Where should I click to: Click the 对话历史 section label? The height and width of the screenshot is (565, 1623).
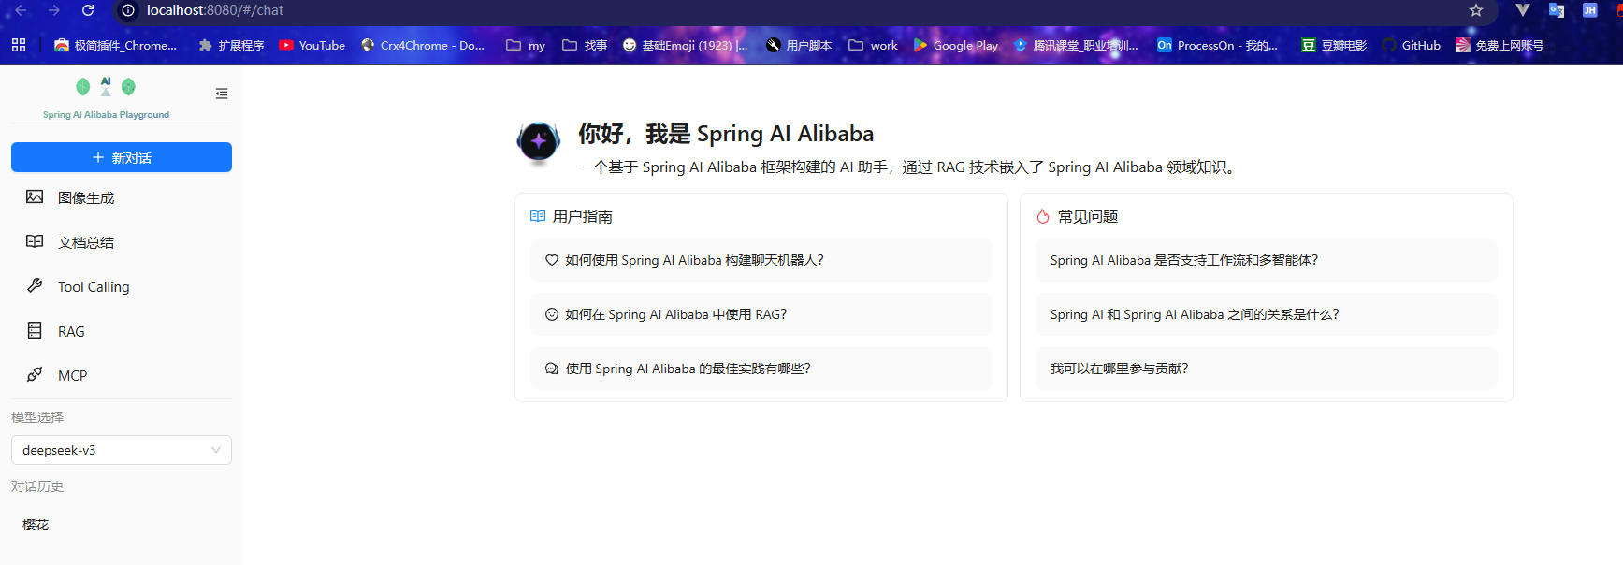37,486
